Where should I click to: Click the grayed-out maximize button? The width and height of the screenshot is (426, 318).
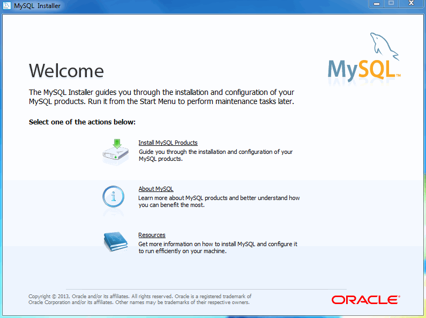pos(391,3)
